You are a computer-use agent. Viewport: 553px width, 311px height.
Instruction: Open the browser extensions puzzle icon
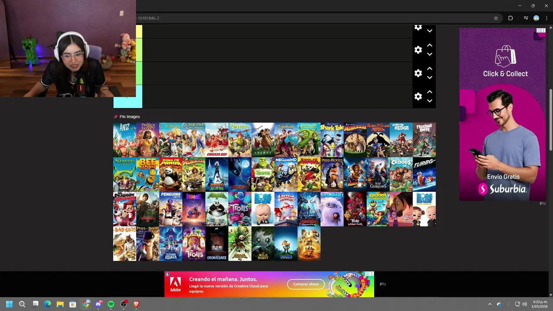point(510,18)
